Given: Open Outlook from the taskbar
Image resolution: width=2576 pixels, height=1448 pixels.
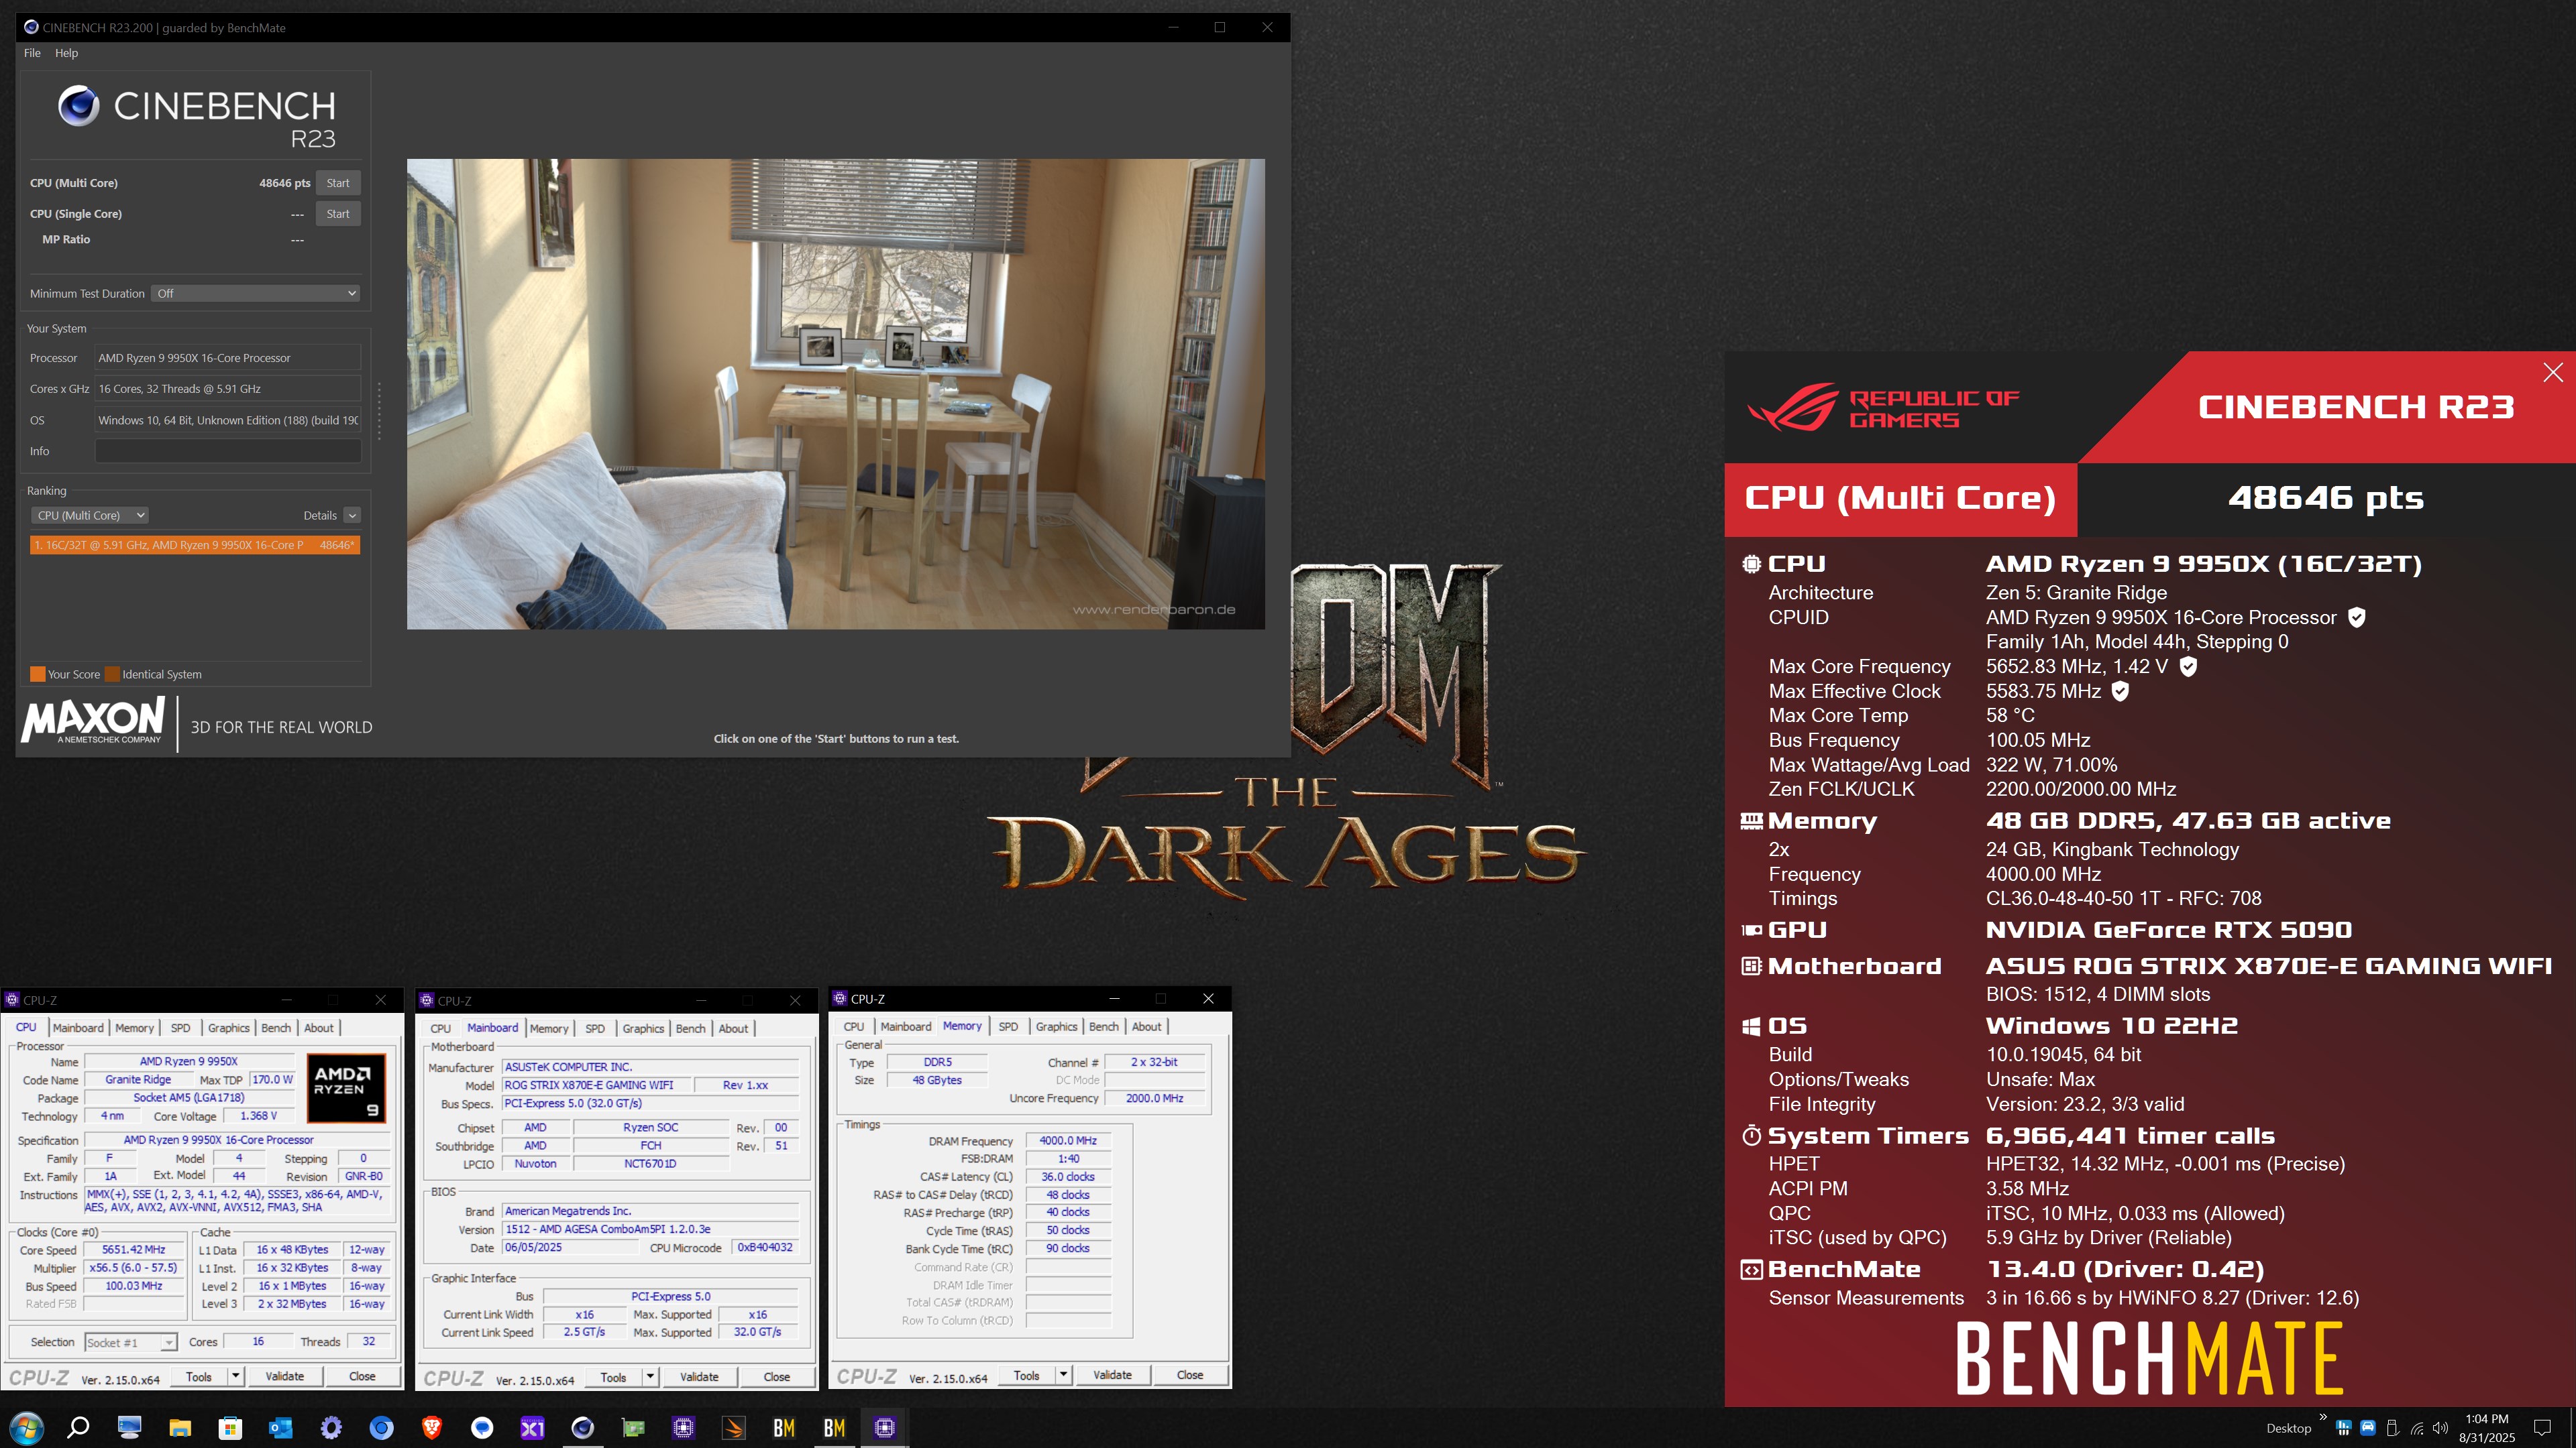Looking at the screenshot, I should pyautogui.click(x=281, y=1427).
